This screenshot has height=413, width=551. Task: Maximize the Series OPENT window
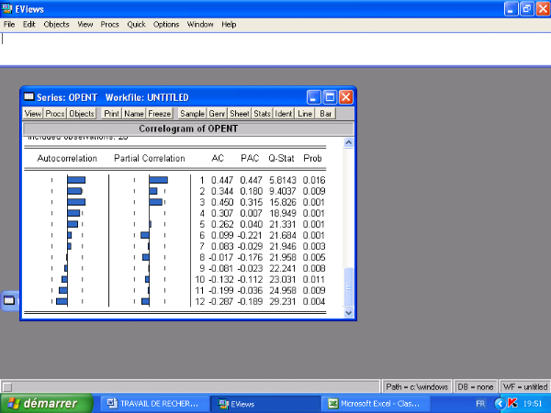pyautogui.click(x=331, y=96)
